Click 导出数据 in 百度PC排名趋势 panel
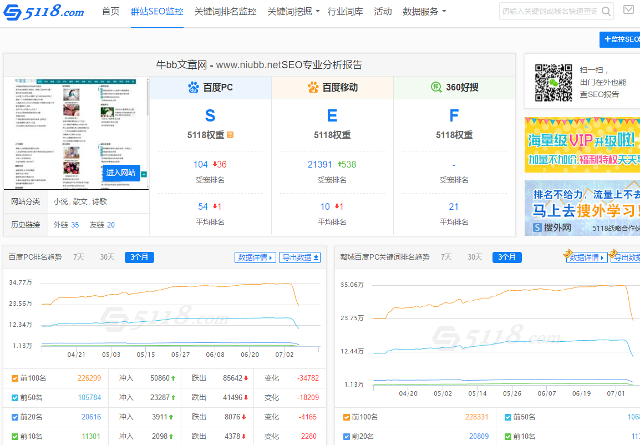The height and width of the screenshot is (445, 640). (x=300, y=257)
